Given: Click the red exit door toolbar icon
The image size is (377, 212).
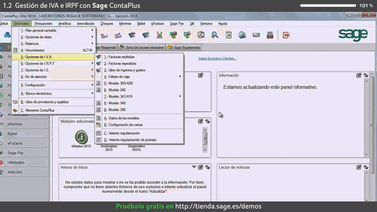Looking at the screenshot, I should click(286, 35).
